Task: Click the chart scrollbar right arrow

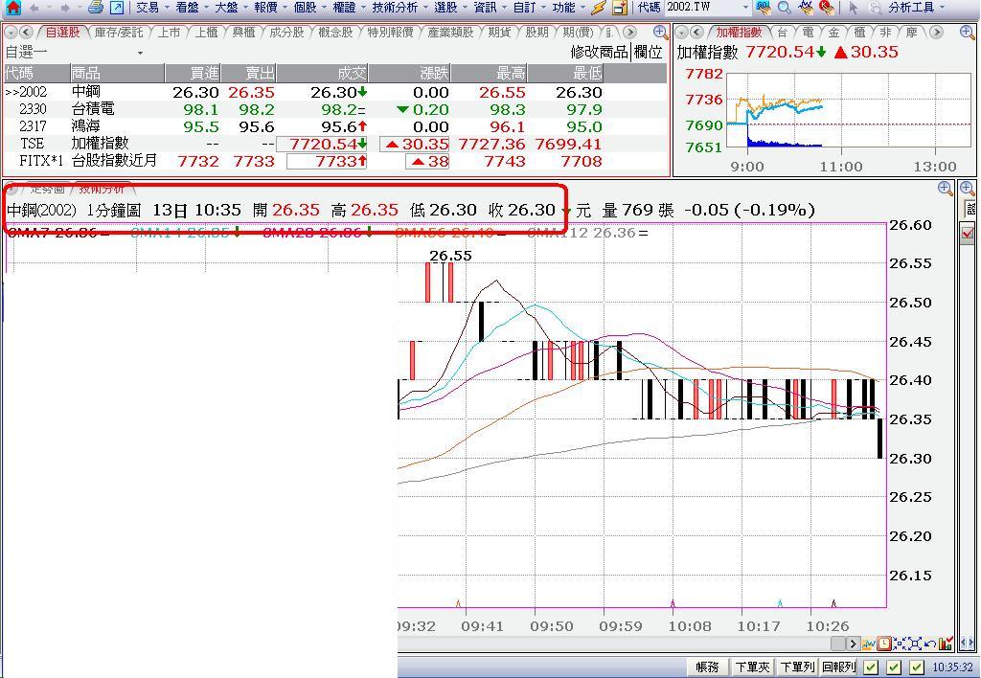Action: [853, 643]
